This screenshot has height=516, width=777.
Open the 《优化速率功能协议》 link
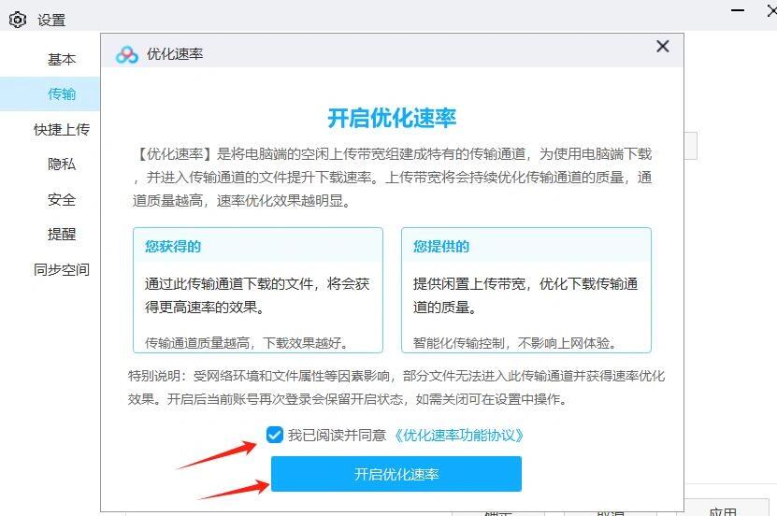[458, 436]
